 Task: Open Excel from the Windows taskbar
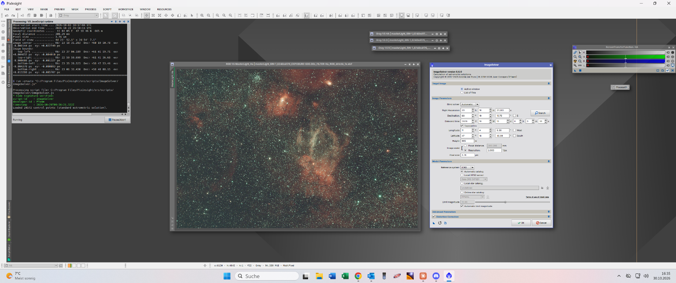coord(345,276)
